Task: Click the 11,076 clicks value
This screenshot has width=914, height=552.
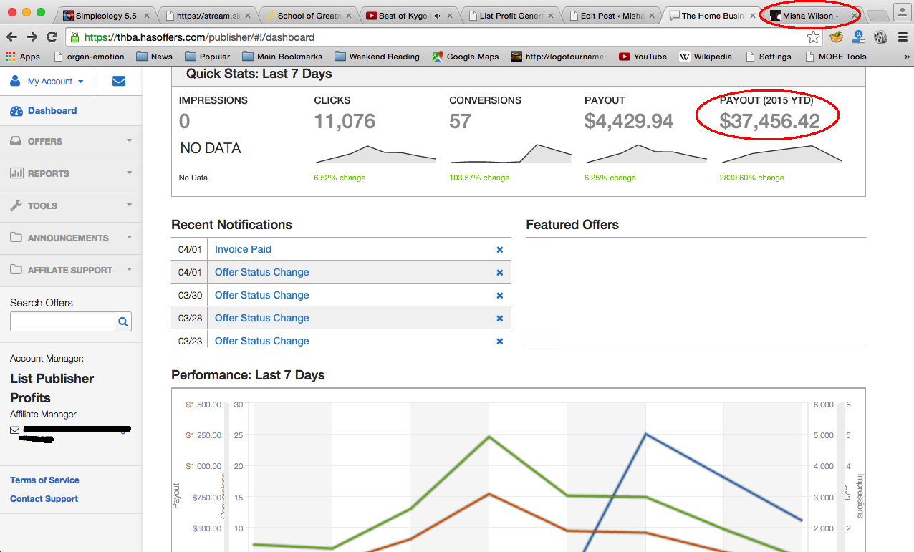Action: (x=345, y=122)
